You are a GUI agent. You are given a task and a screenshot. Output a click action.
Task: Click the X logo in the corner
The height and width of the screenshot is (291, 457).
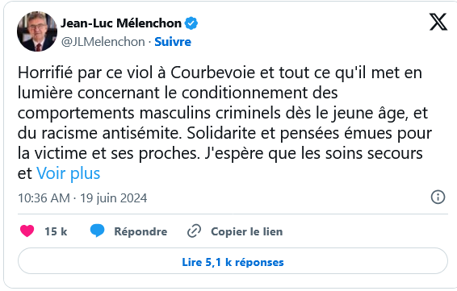[438, 22]
